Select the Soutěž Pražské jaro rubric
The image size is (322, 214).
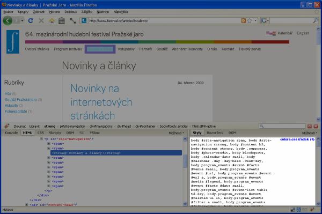coord(21,100)
